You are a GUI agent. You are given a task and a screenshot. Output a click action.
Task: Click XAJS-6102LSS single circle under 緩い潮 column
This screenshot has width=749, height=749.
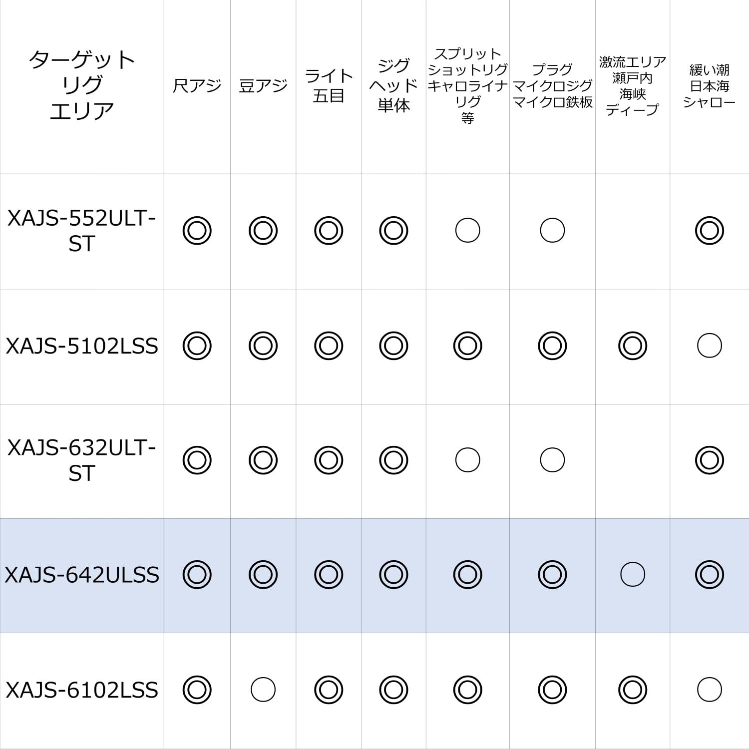pyautogui.click(x=709, y=690)
